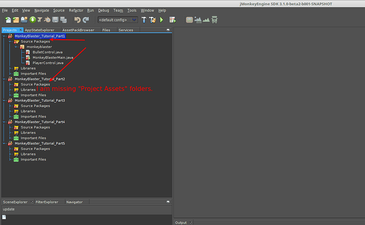Click the Clean and Build icon
365x225 pixels.
click(x=152, y=20)
